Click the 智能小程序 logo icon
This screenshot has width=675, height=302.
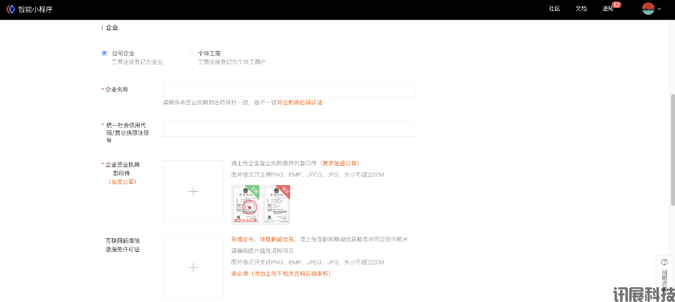(x=11, y=9)
